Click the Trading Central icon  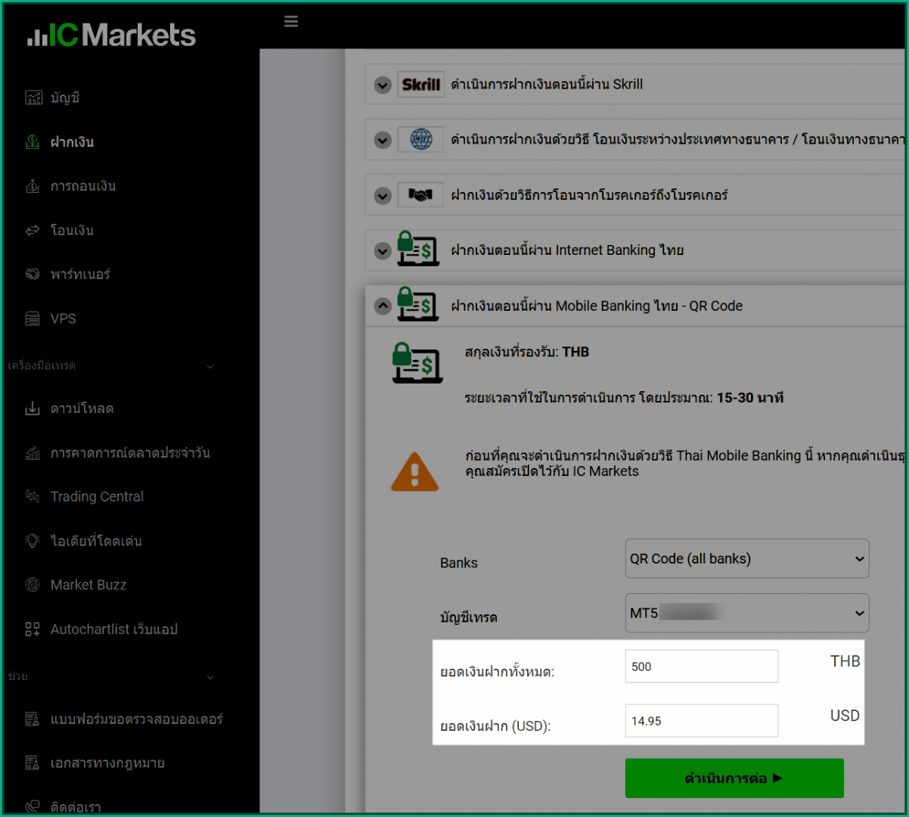coord(33,496)
